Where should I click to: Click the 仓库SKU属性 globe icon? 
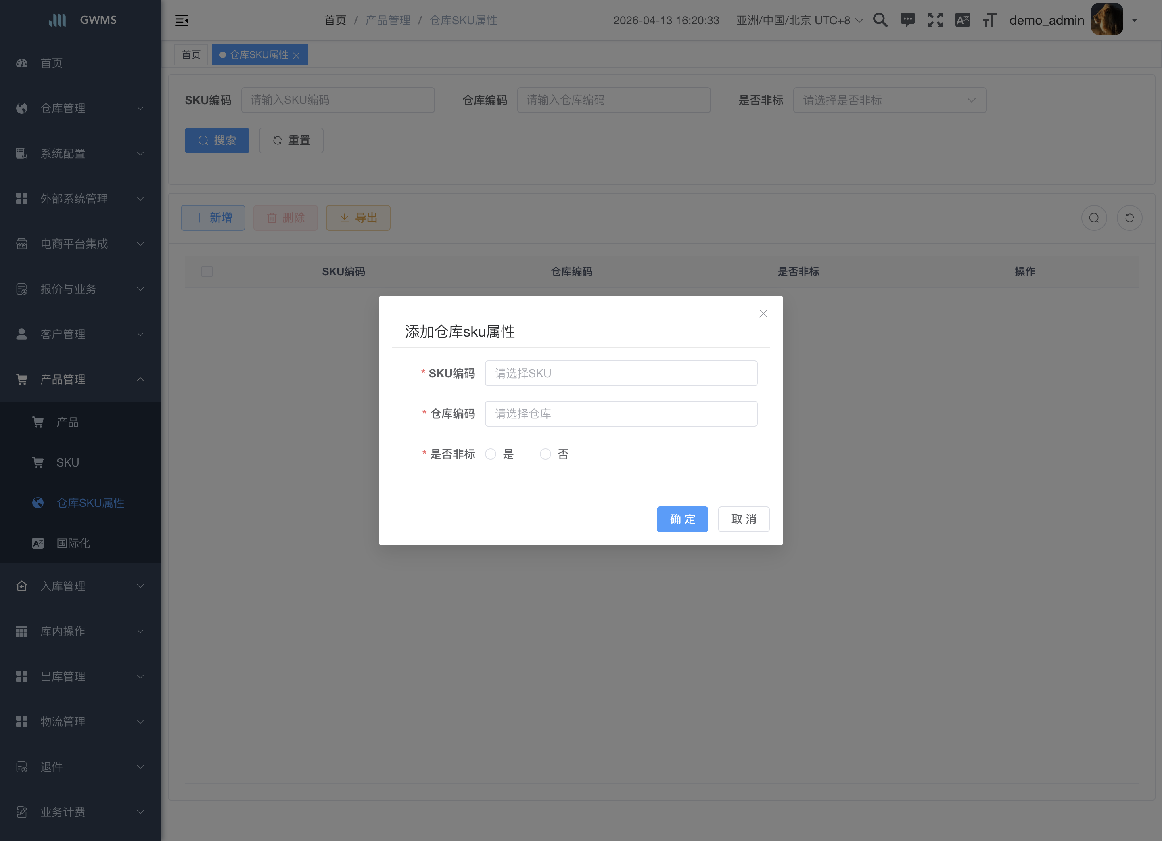(x=38, y=503)
